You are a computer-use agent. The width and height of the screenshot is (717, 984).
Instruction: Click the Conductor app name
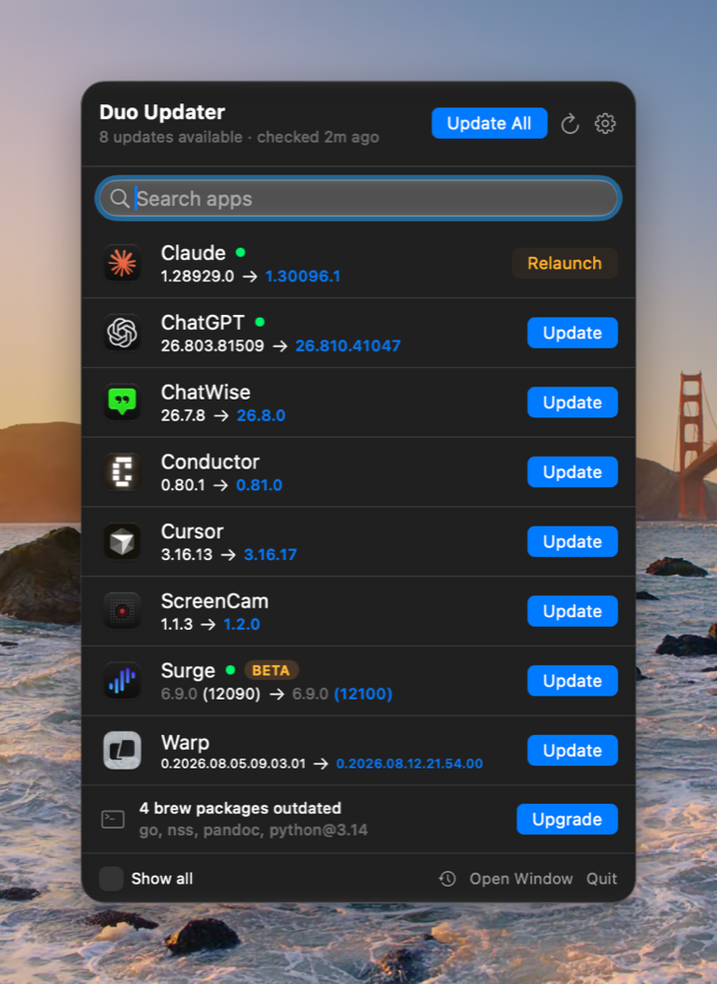coord(210,461)
